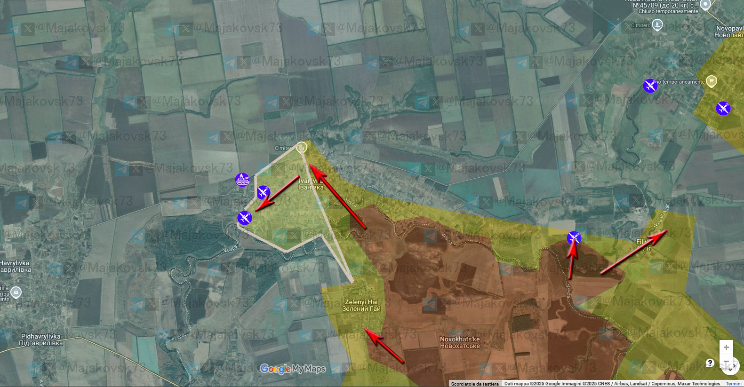Click the Nova Poshta location pin
The height and width of the screenshot is (387, 744).
(705, 5)
